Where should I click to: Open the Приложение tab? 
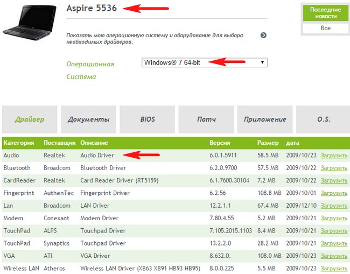265,119
